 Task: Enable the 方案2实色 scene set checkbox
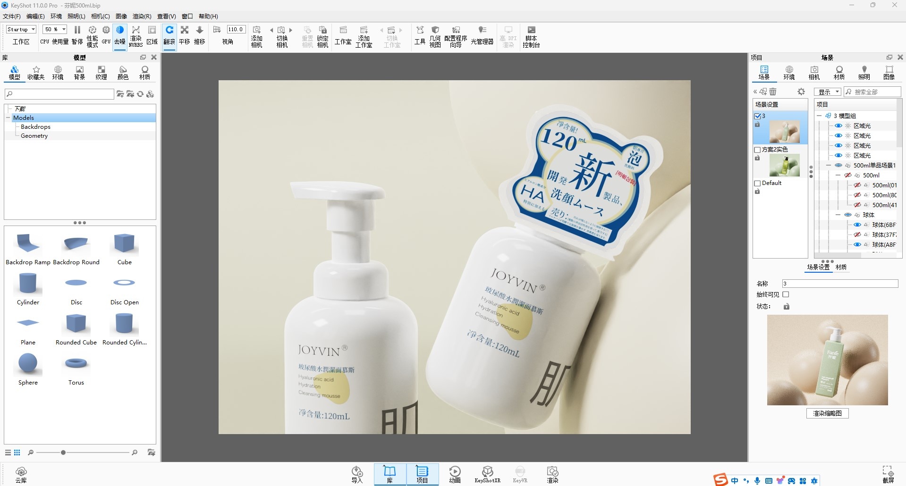point(758,150)
